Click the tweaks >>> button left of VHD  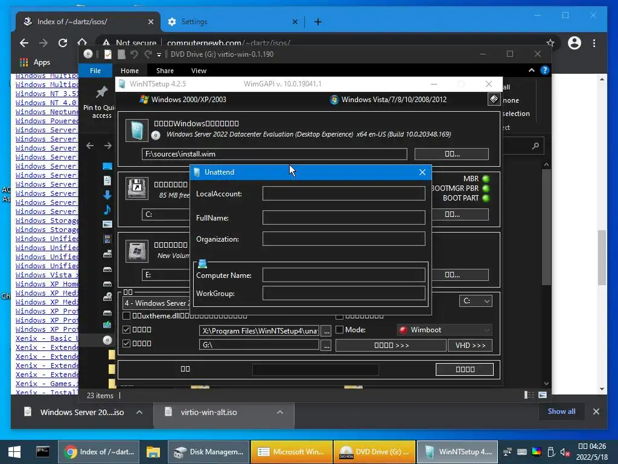pyautogui.click(x=391, y=345)
